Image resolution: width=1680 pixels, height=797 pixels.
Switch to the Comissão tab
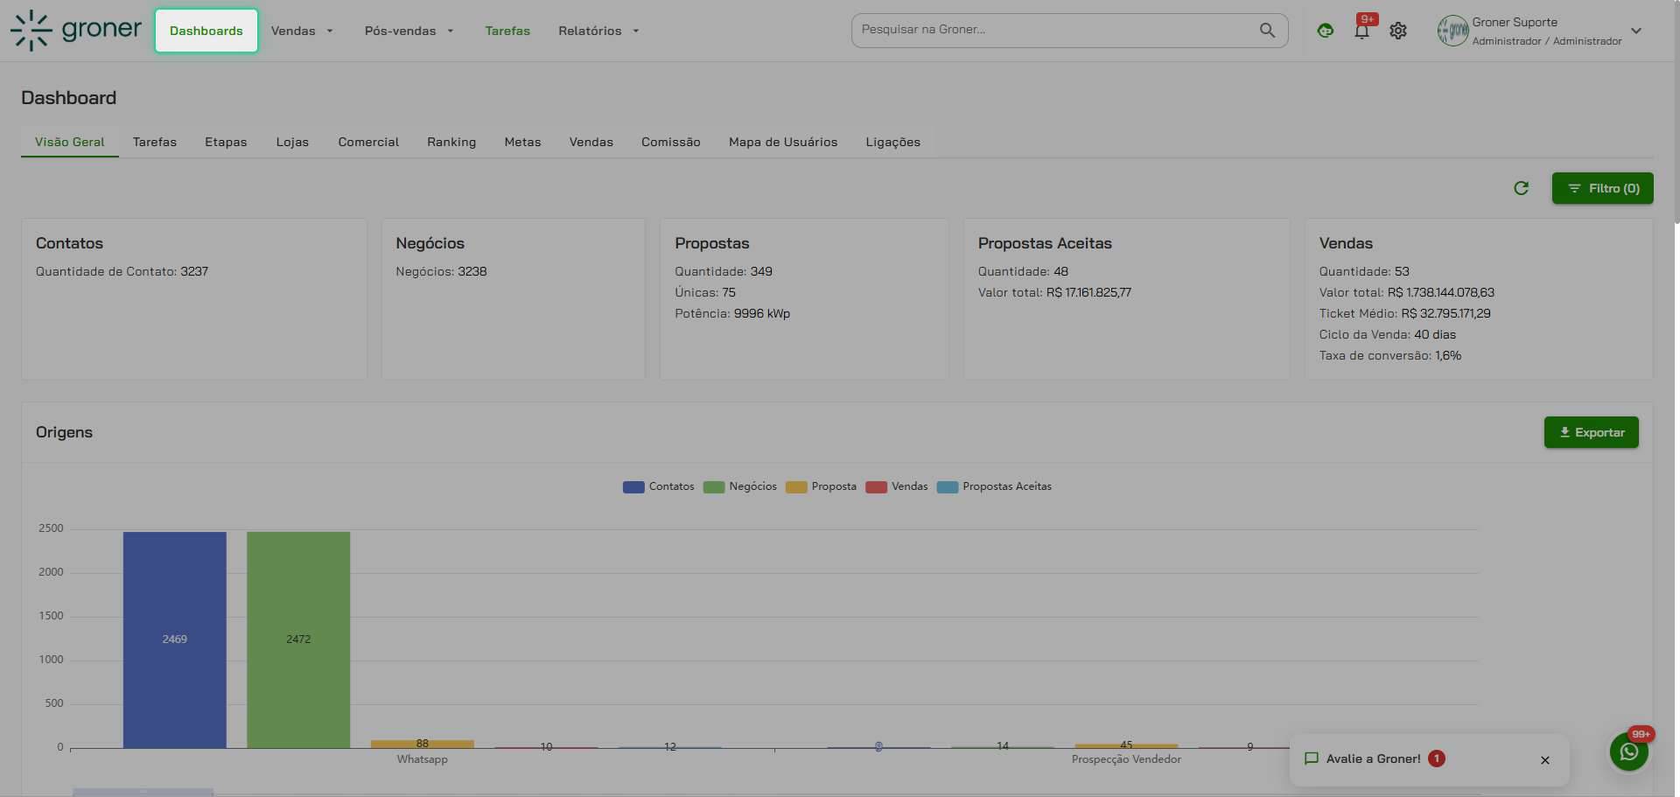(671, 142)
